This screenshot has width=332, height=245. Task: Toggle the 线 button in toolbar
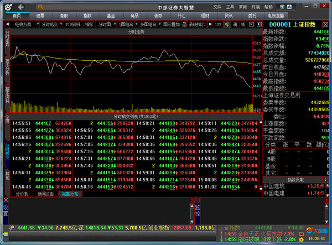pos(243,24)
